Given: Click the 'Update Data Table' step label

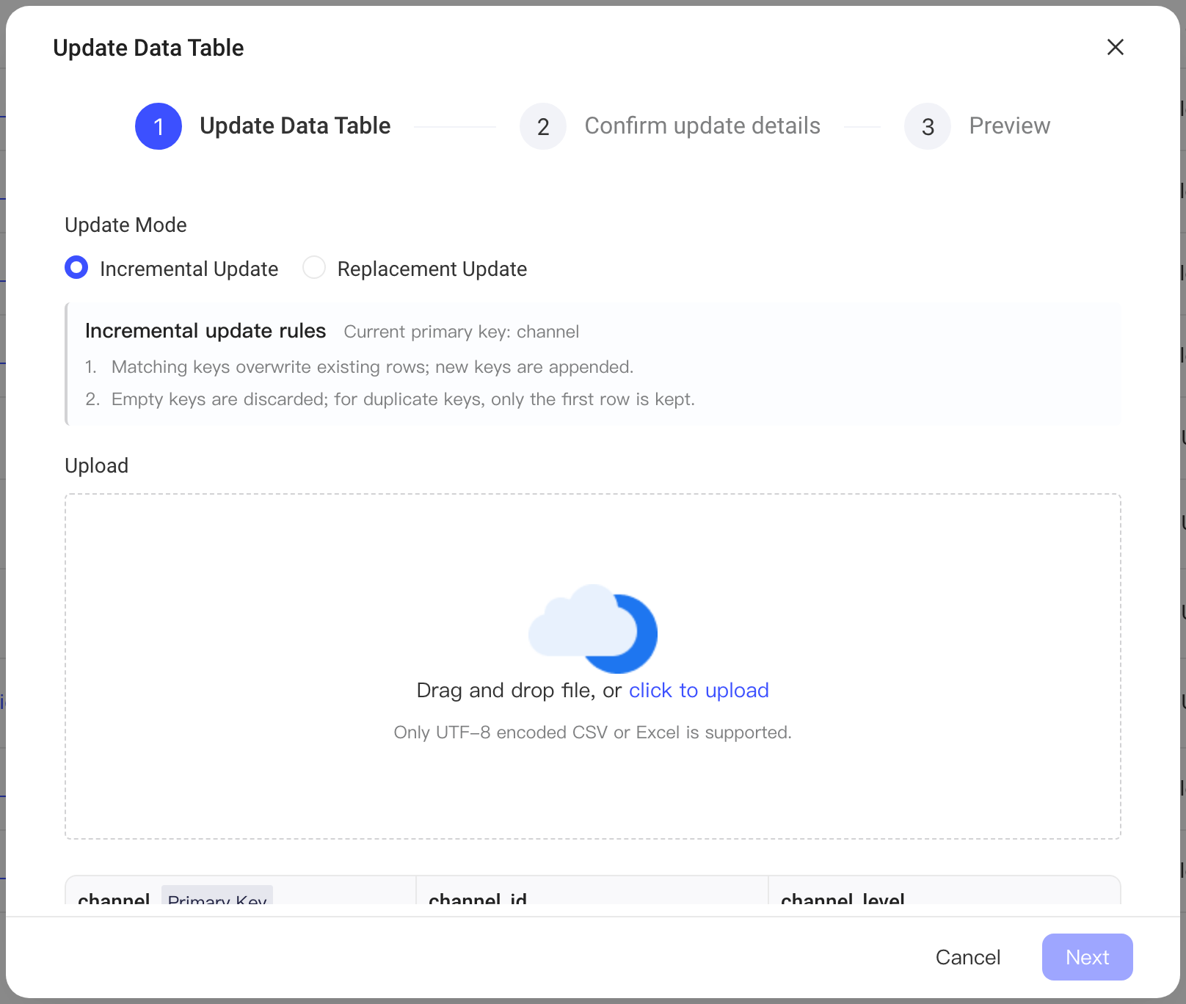Looking at the screenshot, I should 295,125.
